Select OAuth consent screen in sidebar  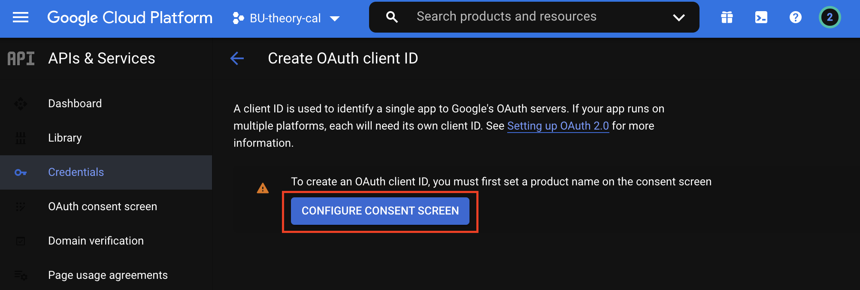coord(106,206)
